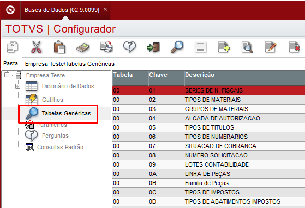The image size is (305, 208).
Task: Click Chave cell 0C
Action: click(166, 192)
